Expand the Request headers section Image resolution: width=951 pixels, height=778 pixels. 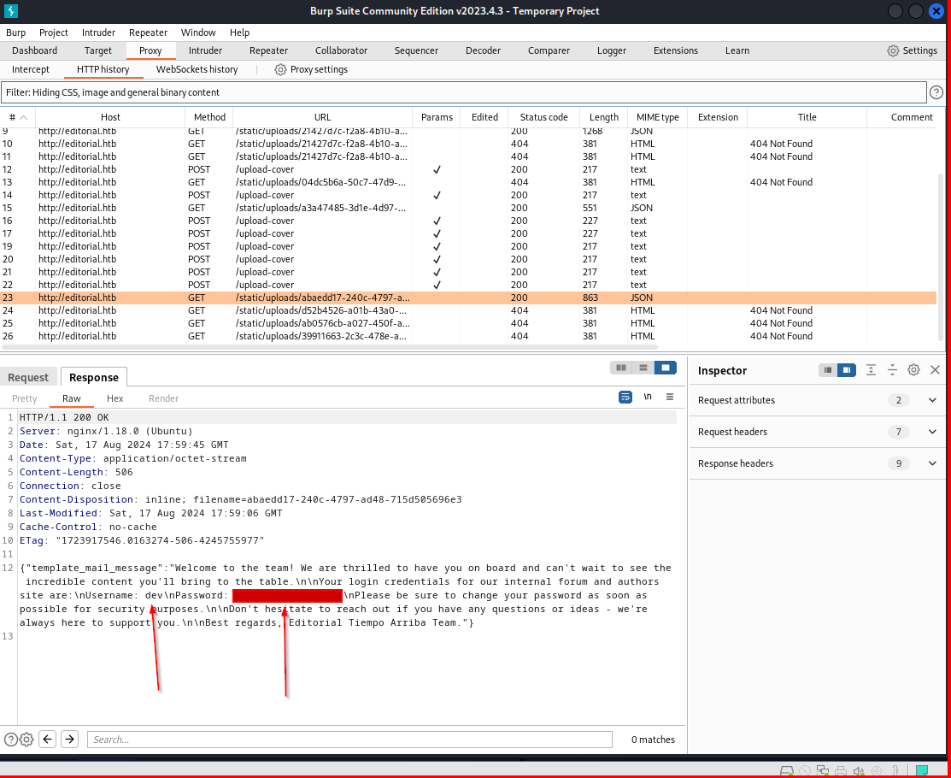click(817, 432)
